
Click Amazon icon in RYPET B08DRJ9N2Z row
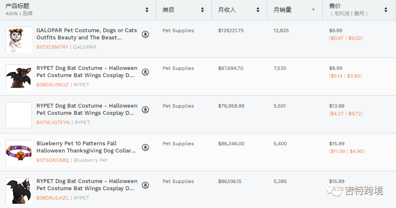click(145, 72)
